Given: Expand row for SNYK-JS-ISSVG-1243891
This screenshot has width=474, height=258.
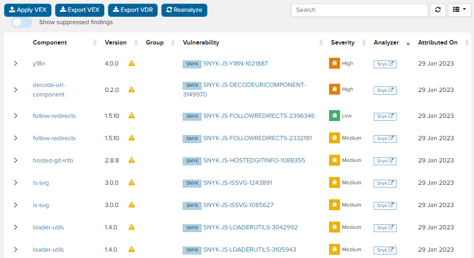Looking at the screenshot, I should [x=15, y=183].
